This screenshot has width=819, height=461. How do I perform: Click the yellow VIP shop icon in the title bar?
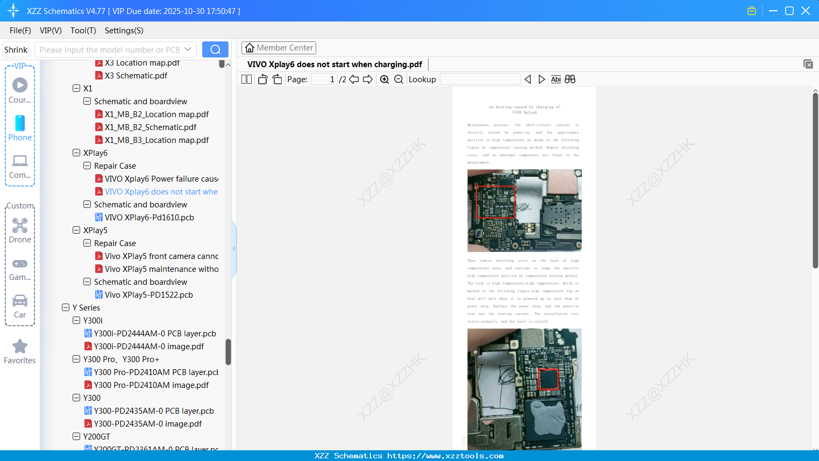coord(752,11)
